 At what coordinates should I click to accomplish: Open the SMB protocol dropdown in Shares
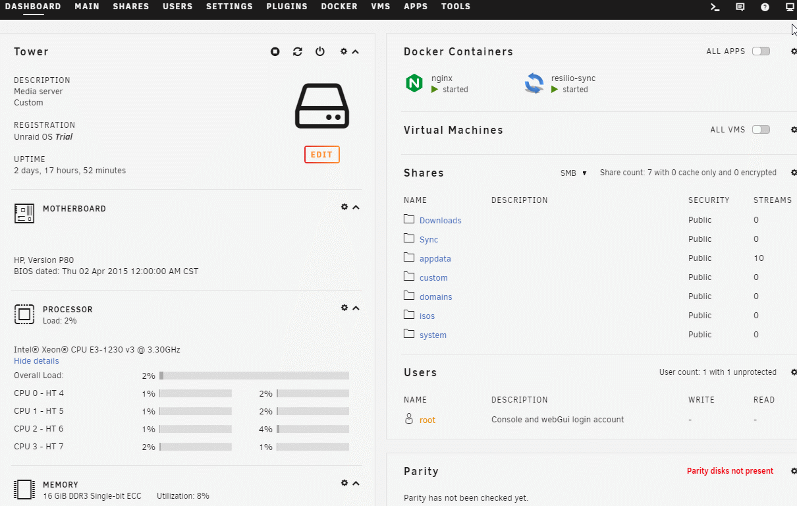(573, 173)
